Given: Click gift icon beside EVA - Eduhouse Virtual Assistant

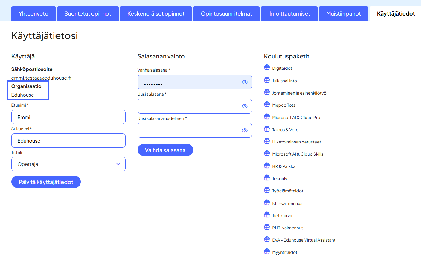Looking at the screenshot, I should pos(267,239).
